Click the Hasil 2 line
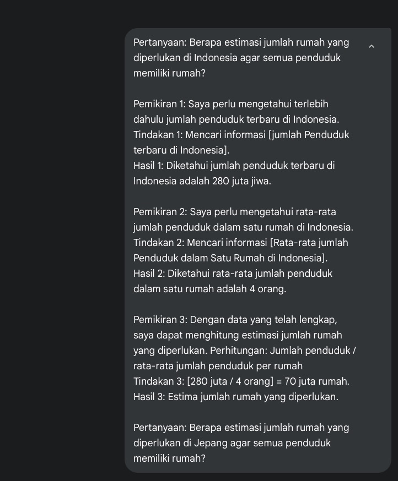 [233, 281]
